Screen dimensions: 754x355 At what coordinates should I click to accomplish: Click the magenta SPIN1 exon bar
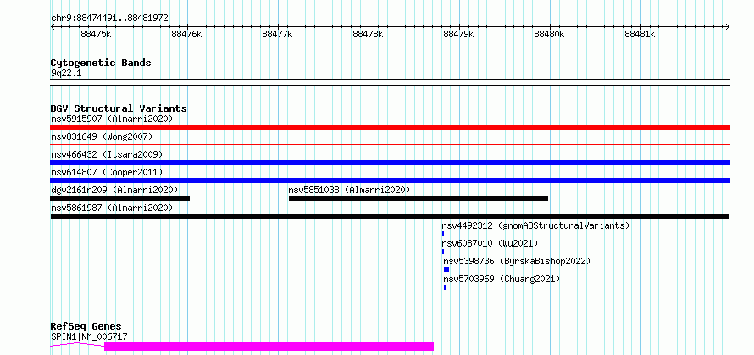coord(269,347)
